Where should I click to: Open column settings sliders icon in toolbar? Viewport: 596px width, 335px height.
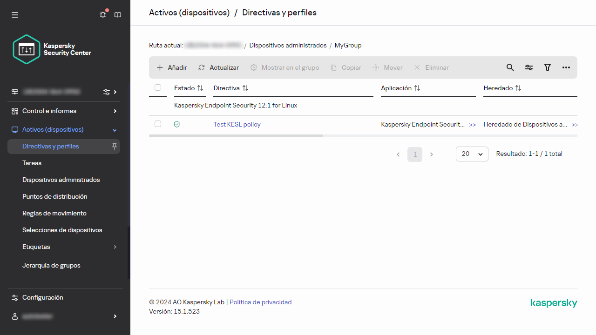(x=529, y=67)
